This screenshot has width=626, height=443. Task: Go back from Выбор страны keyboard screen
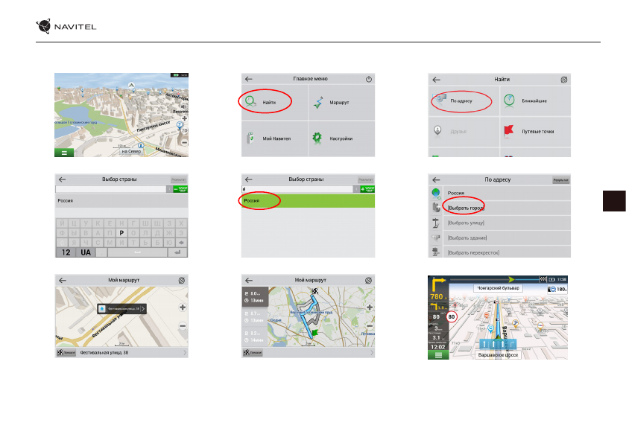[x=62, y=179]
